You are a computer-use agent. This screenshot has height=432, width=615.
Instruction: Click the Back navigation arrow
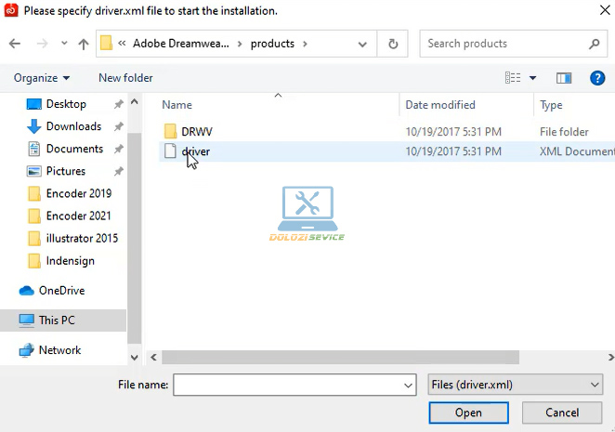(15, 44)
